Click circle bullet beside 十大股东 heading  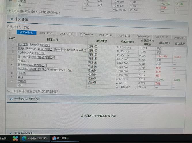[x=12, y=19]
